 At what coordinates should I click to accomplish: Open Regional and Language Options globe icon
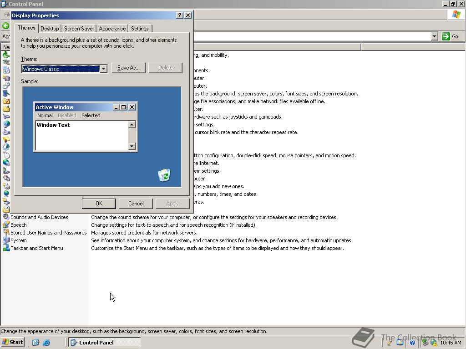click(6, 194)
